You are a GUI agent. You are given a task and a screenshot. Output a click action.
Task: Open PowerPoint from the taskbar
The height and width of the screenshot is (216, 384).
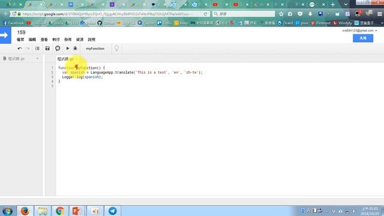click(77, 211)
